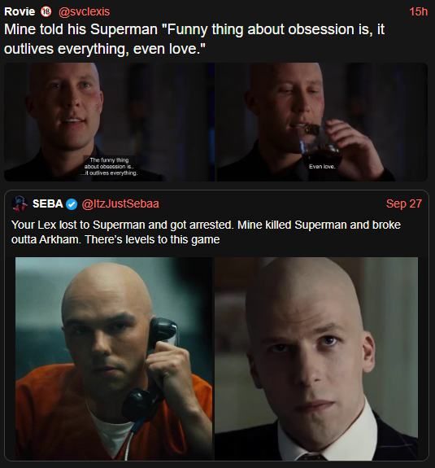Open the quoted tweet card border area
Image resolution: width=435 pixels, height=468 pixels.
point(216,326)
